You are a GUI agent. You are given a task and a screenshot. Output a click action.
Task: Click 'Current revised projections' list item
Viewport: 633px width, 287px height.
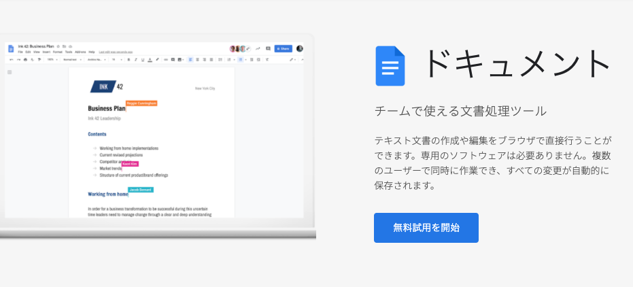coord(121,155)
